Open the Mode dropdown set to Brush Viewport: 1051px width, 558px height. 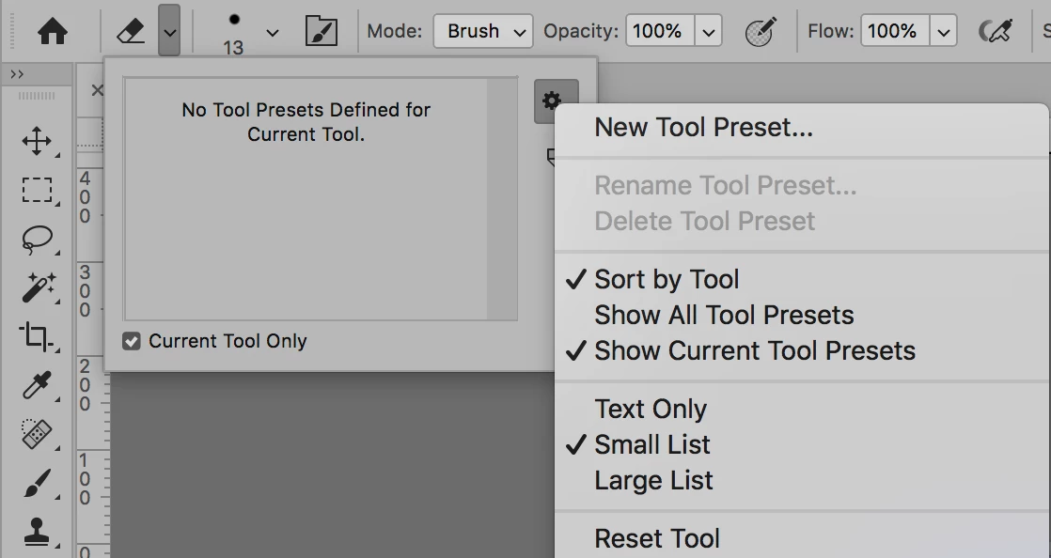pyautogui.click(x=482, y=31)
